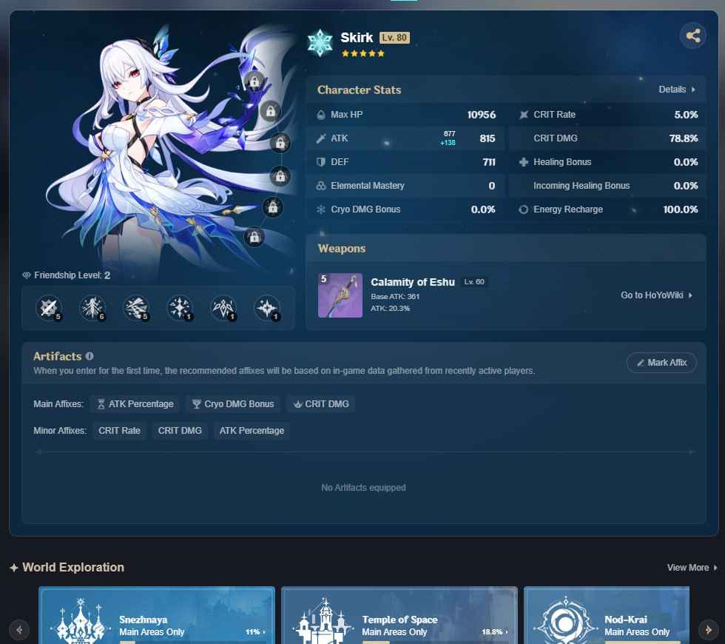This screenshot has height=644, width=725.
Task: Click the Energy Recharge circular icon
Action: point(524,209)
